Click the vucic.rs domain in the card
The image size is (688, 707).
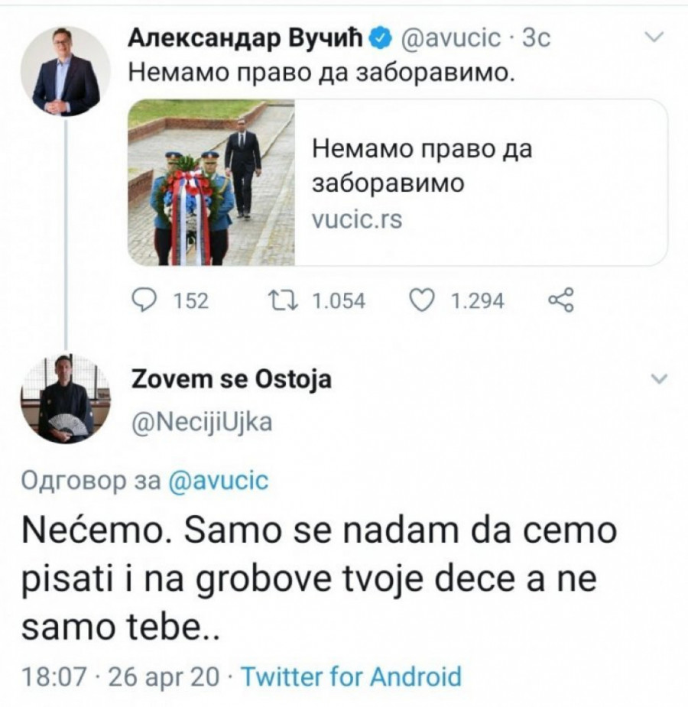tap(357, 219)
